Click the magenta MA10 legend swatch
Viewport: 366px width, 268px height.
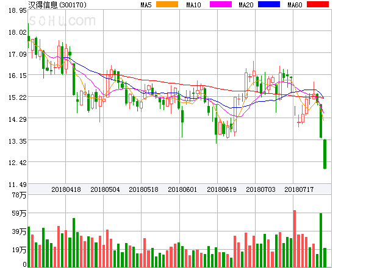click(221, 4)
